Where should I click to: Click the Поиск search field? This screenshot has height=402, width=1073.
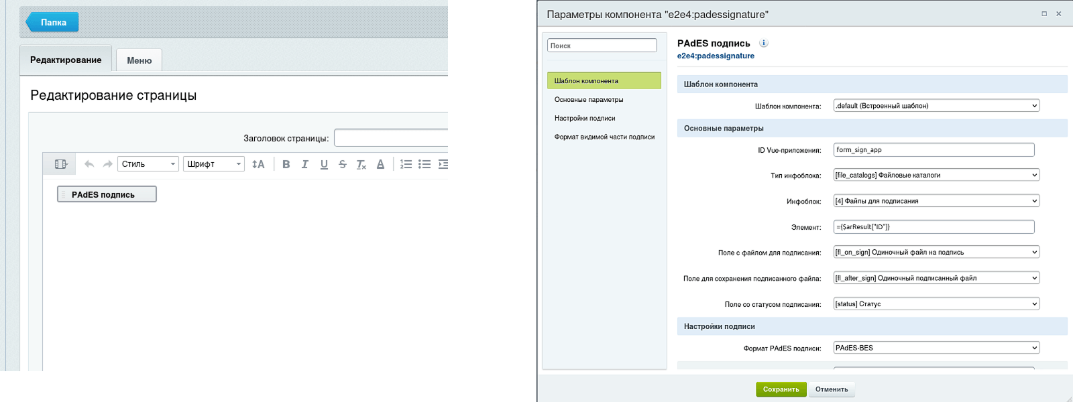point(602,46)
